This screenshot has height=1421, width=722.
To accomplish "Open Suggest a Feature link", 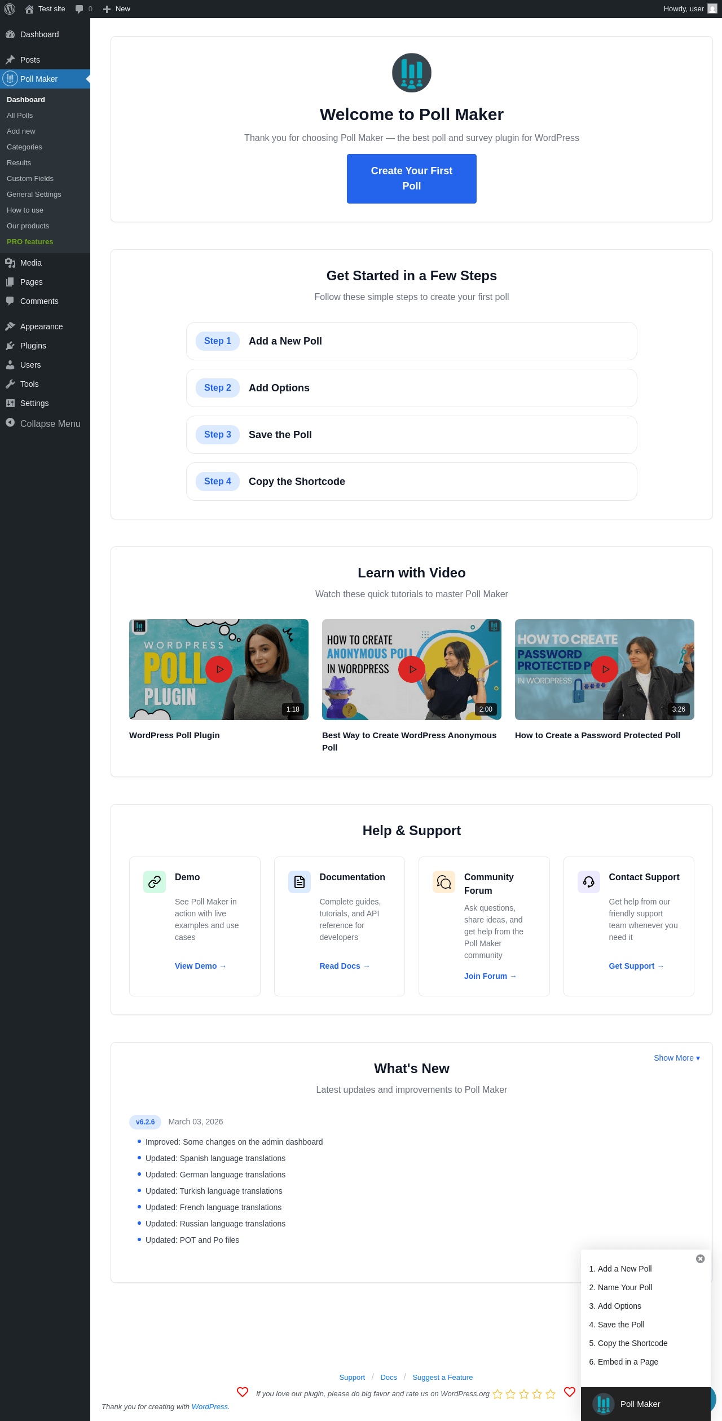I will tap(443, 1378).
